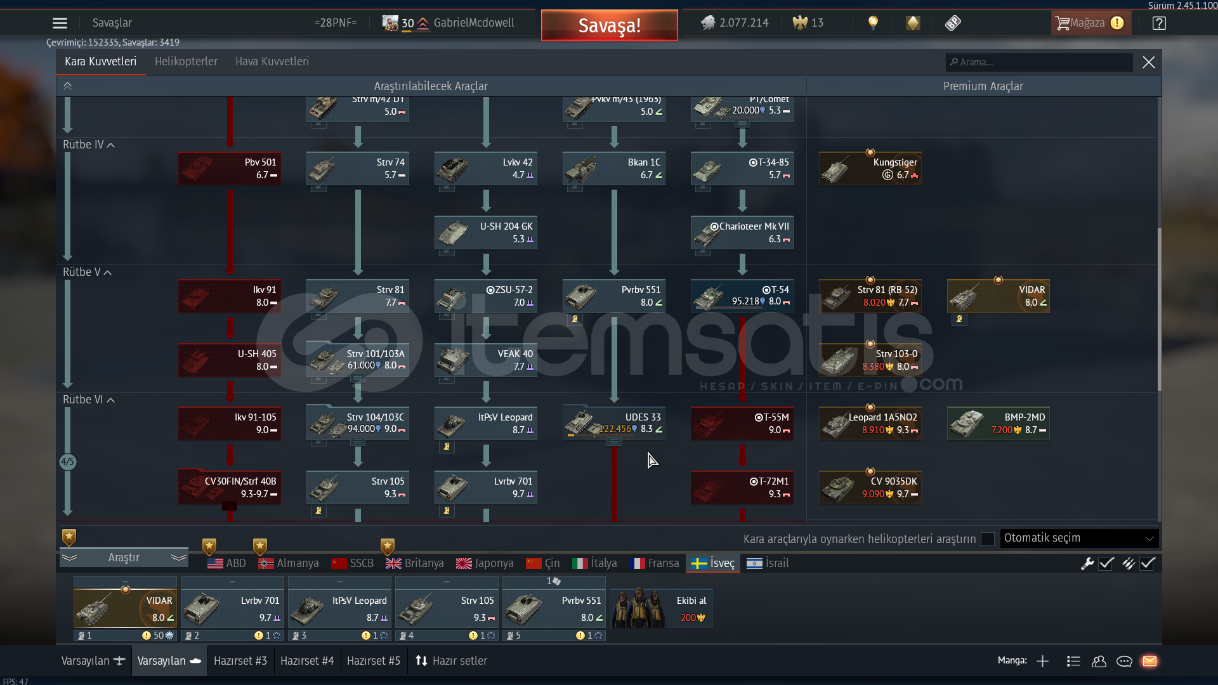
Task: Enable helicopter research with ground vehicles checkbox
Action: tap(987, 539)
